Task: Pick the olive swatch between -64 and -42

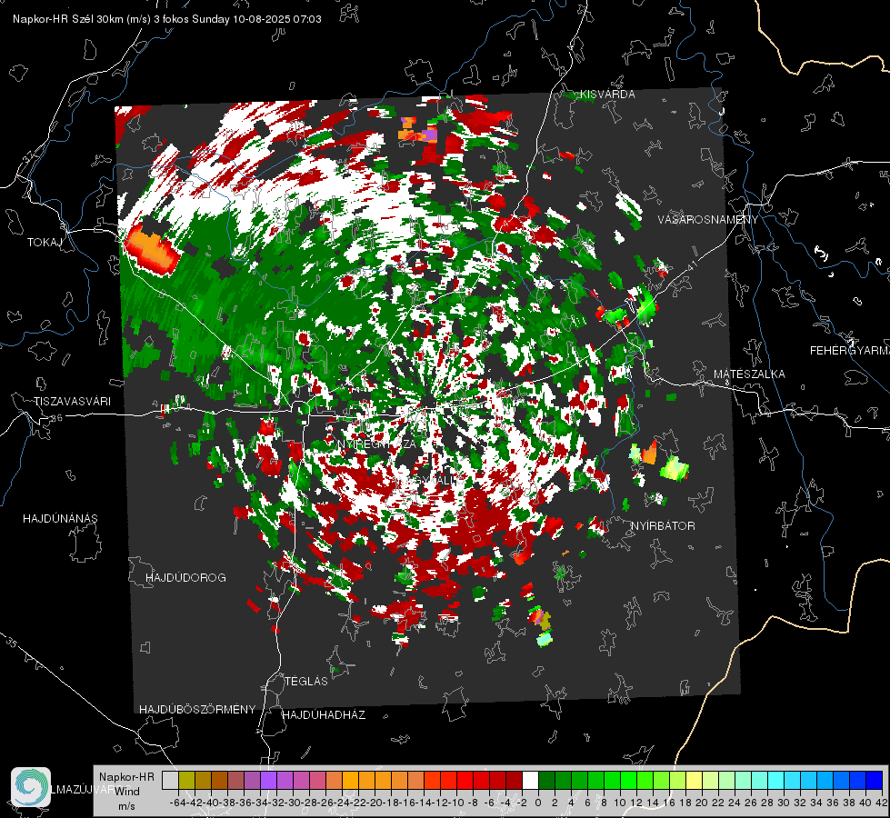Action: [x=186, y=780]
